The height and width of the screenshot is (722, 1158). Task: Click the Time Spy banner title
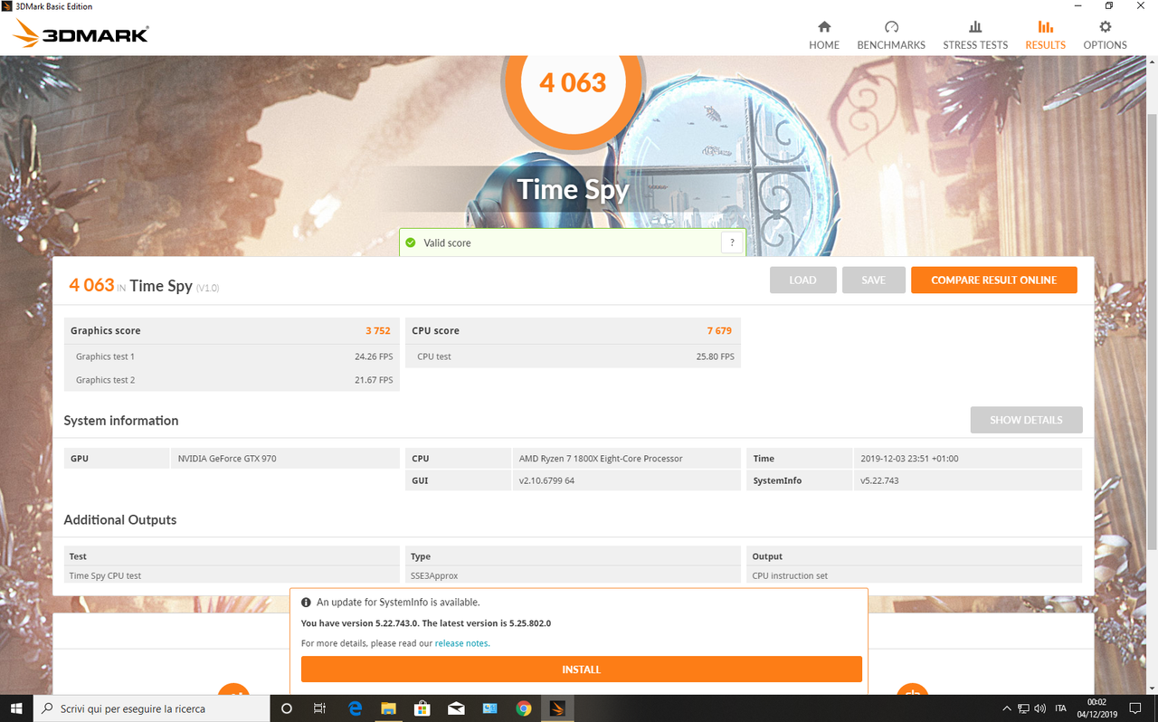coord(573,189)
